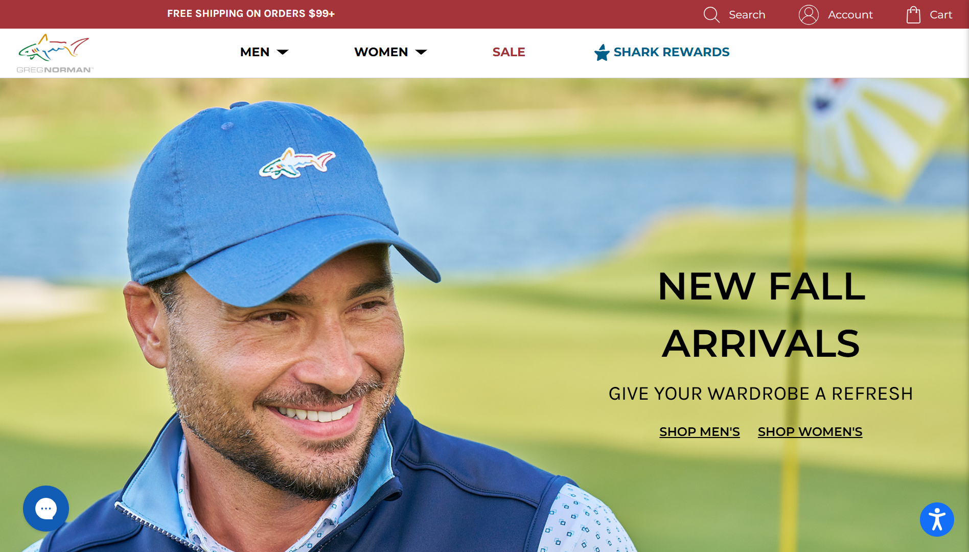Click the Shark Rewards star icon
This screenshot has height=552, width=969.
click(602, 52)
